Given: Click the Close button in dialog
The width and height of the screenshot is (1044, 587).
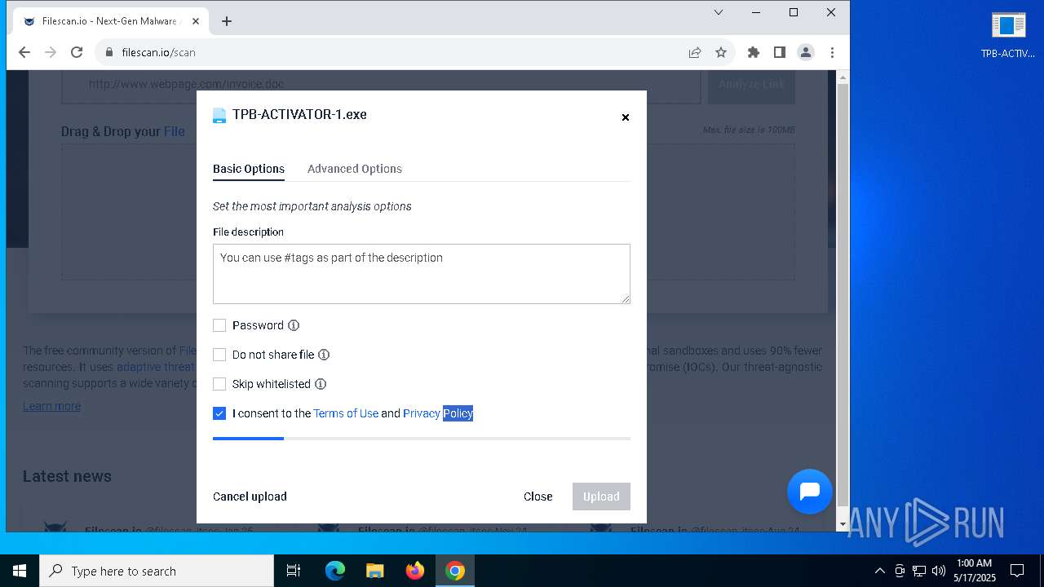Looking at the screenshot, I should [x=538, y=497].
